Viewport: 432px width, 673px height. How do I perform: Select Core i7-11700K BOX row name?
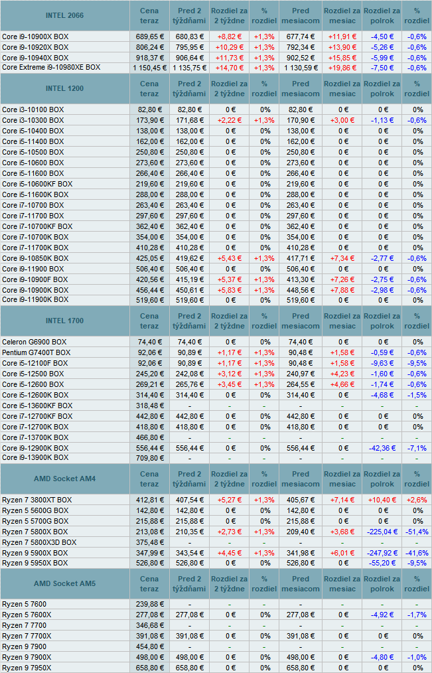pos(35,248)
